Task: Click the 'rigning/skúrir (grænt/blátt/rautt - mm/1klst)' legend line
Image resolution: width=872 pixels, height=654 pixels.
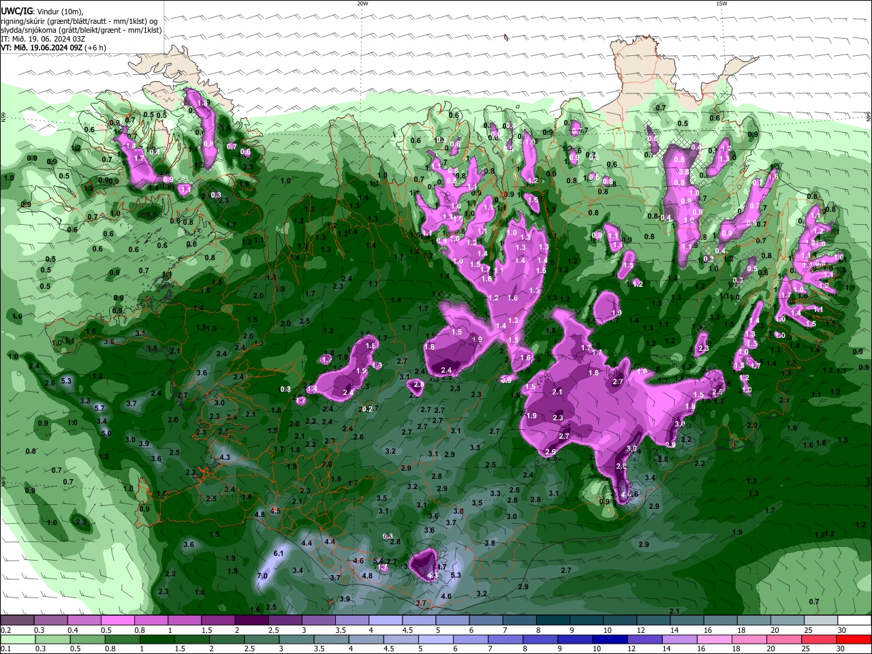Action: 80,20
